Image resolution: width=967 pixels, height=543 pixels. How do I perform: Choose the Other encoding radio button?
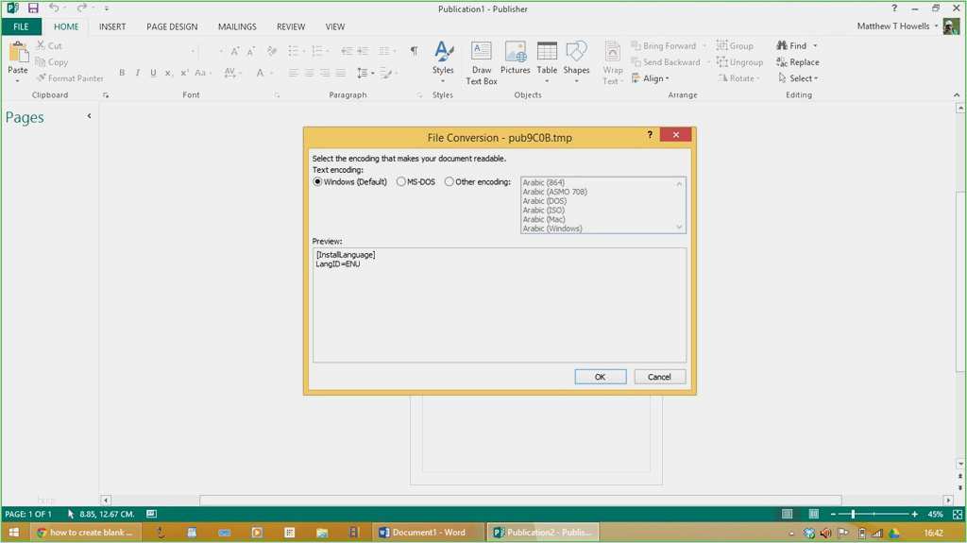click(x=450, y=182)
